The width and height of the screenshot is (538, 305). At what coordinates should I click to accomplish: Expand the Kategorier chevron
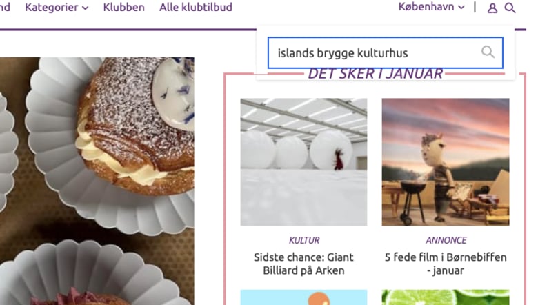86,8
